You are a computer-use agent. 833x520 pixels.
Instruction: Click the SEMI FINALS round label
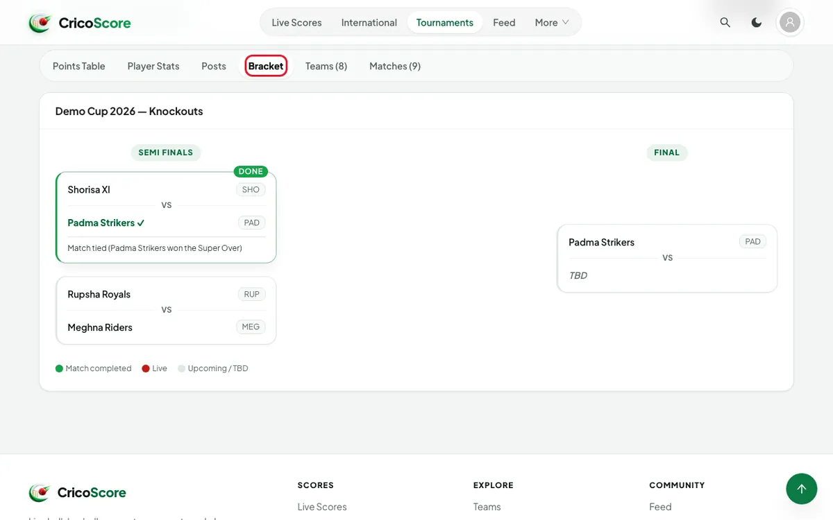tap(166, 153)
